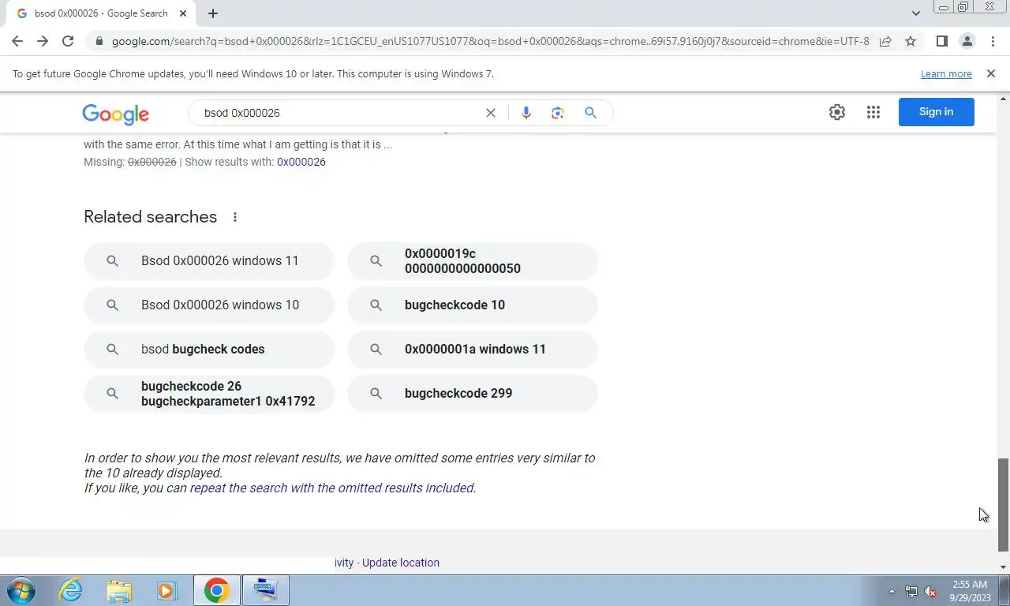Show results with 0x000026 link
Image resolution: width=1010 pixels, height=606 pixels.
click(301, 162)
